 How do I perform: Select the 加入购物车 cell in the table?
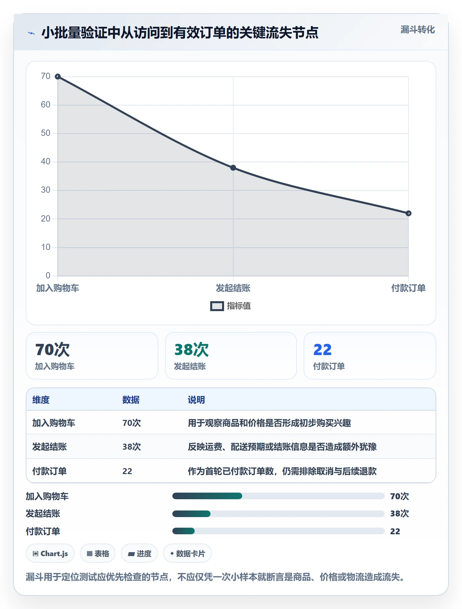coord(54,423)
